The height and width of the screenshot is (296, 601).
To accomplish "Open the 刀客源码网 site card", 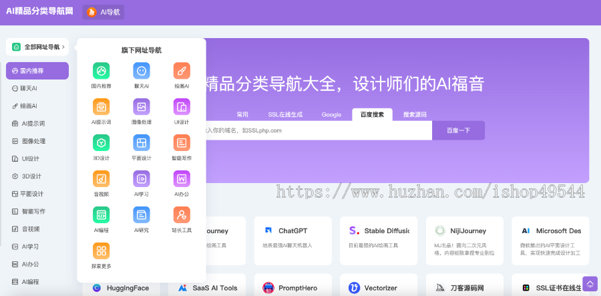I will coord(465,285).
